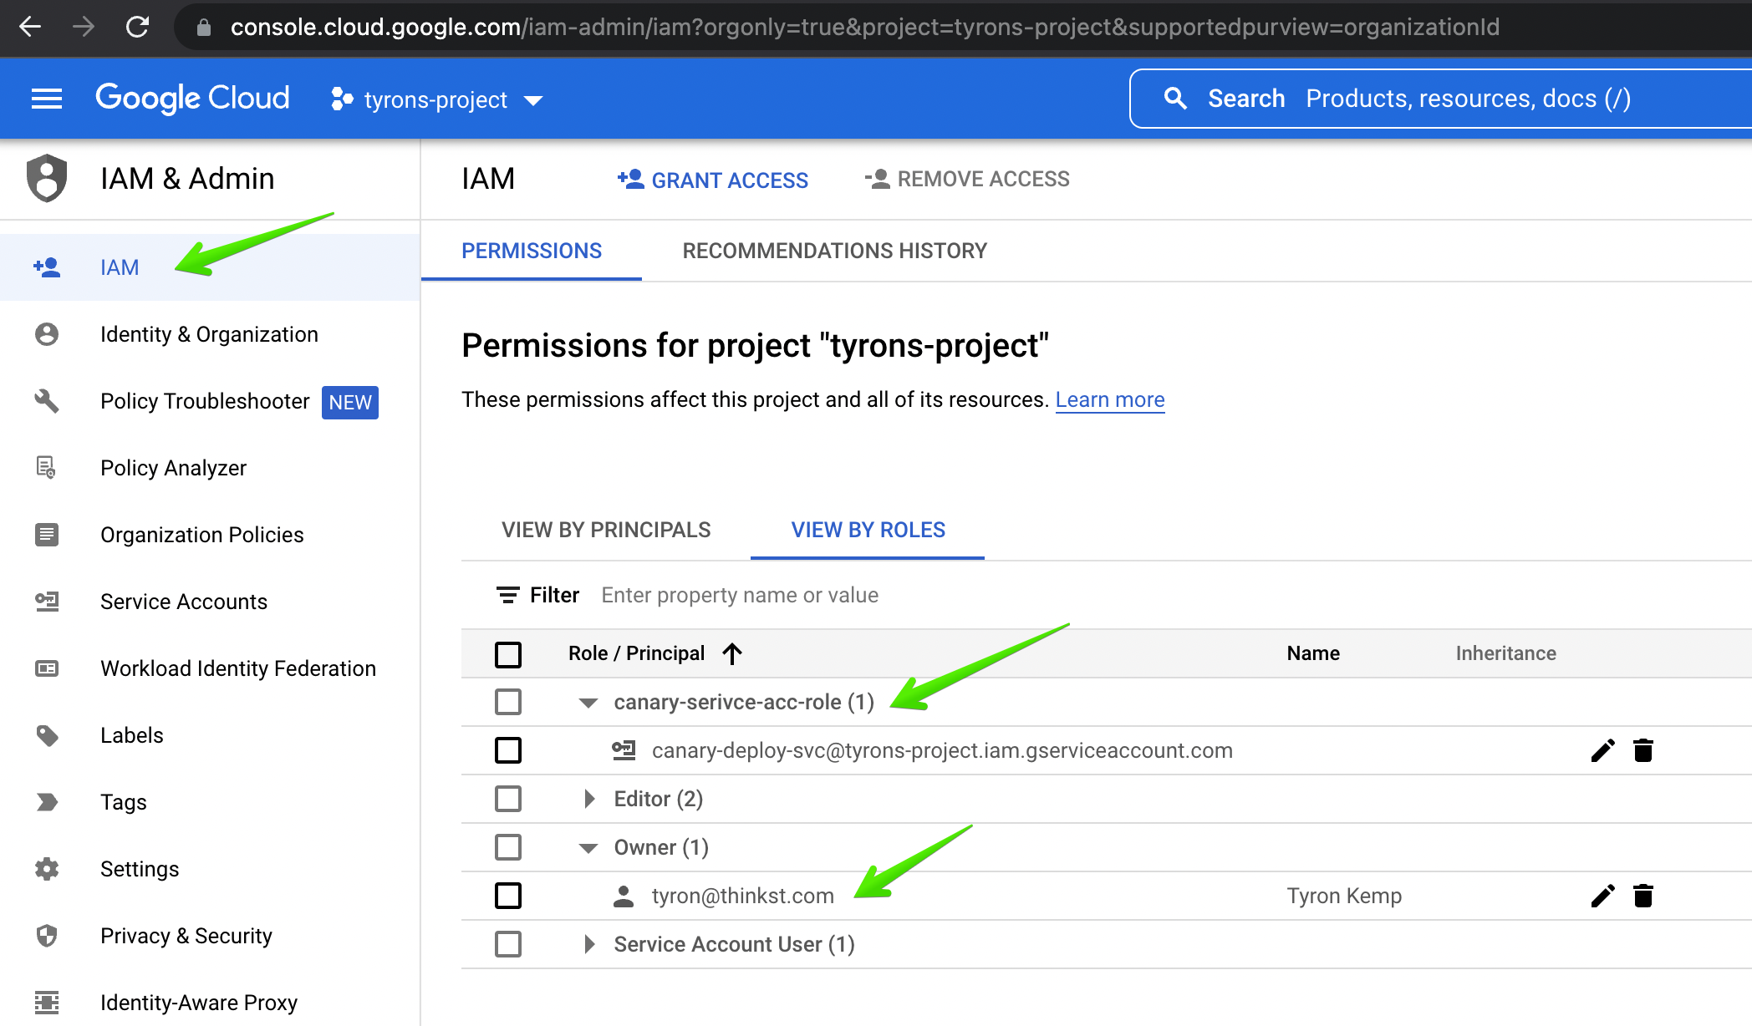
Task: Collapse the canary-serivce-acc-role expander
Action: [587, 703]
